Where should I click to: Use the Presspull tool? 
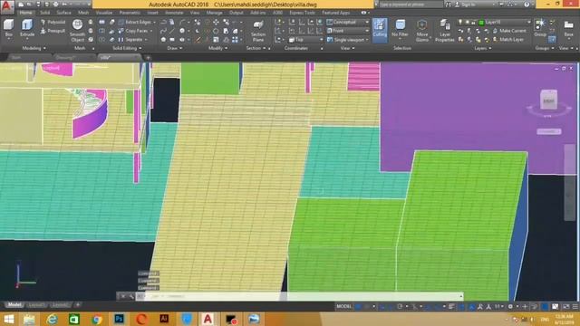(53, 31)
